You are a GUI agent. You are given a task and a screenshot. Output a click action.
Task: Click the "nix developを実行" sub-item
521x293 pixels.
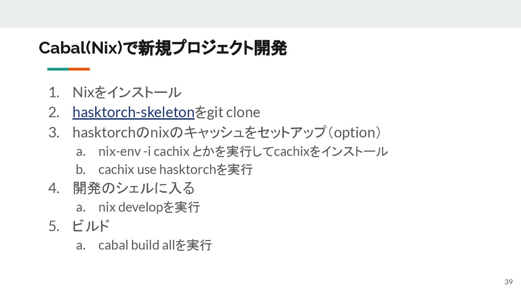point(149,207)
